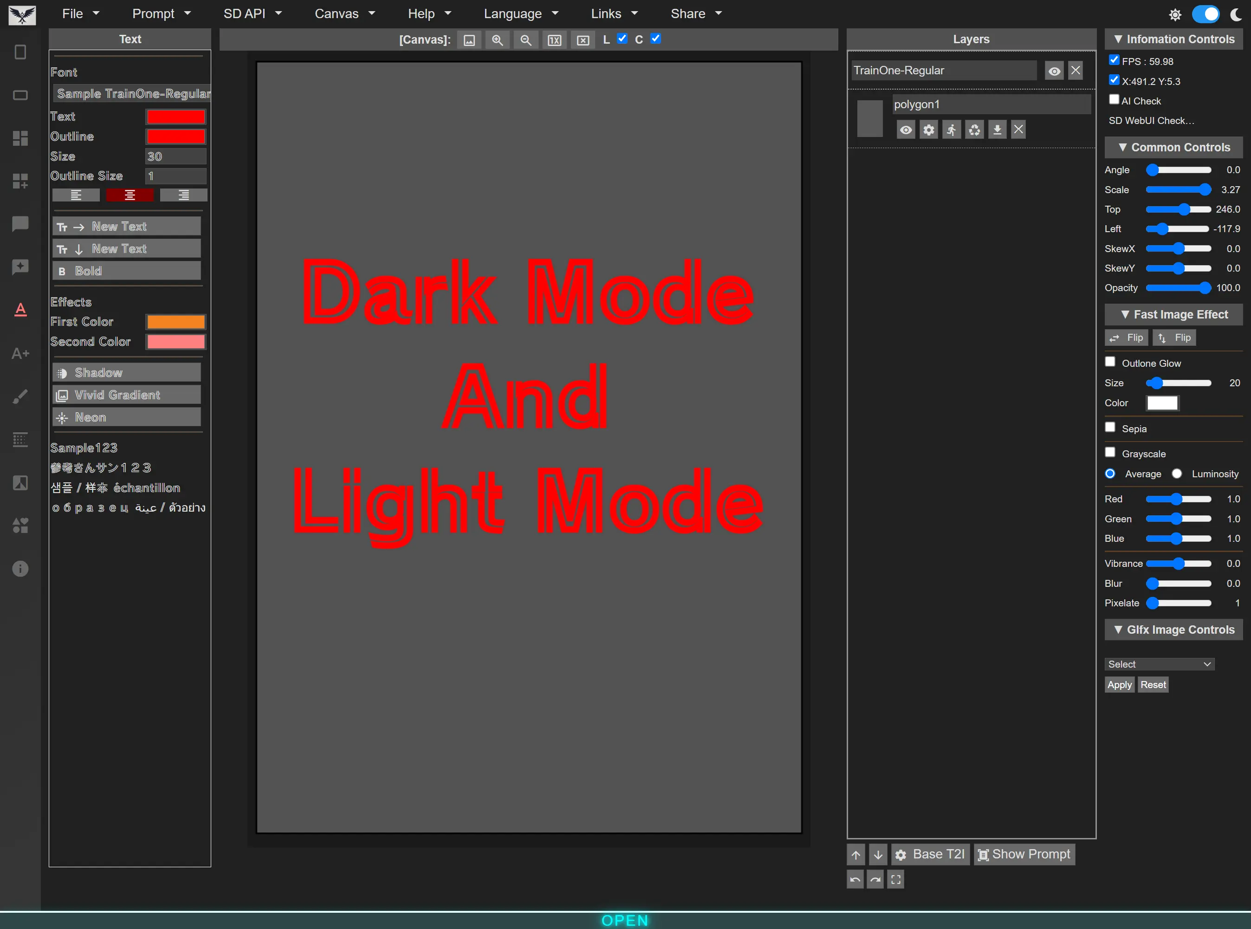Click the polygon1 layer settings gear icon

(929, 130)
